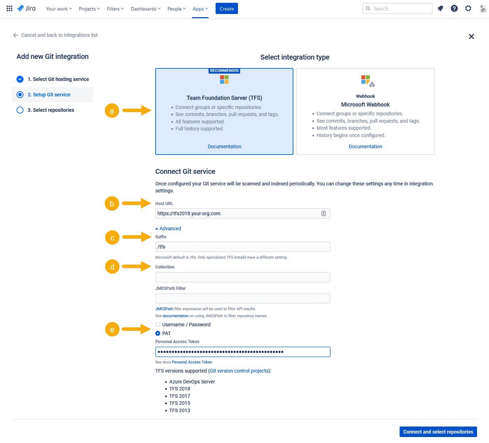Screen dimensions: 489x443
Task: Click the Select integration type heading
Action: point(295,57)
